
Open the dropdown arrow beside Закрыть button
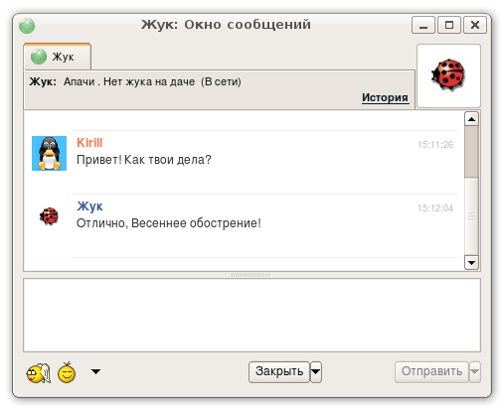click(x=316, y=372)
